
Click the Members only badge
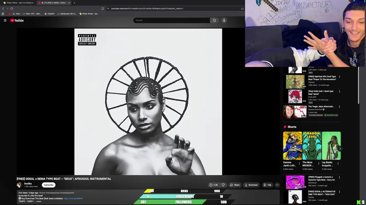331,115
